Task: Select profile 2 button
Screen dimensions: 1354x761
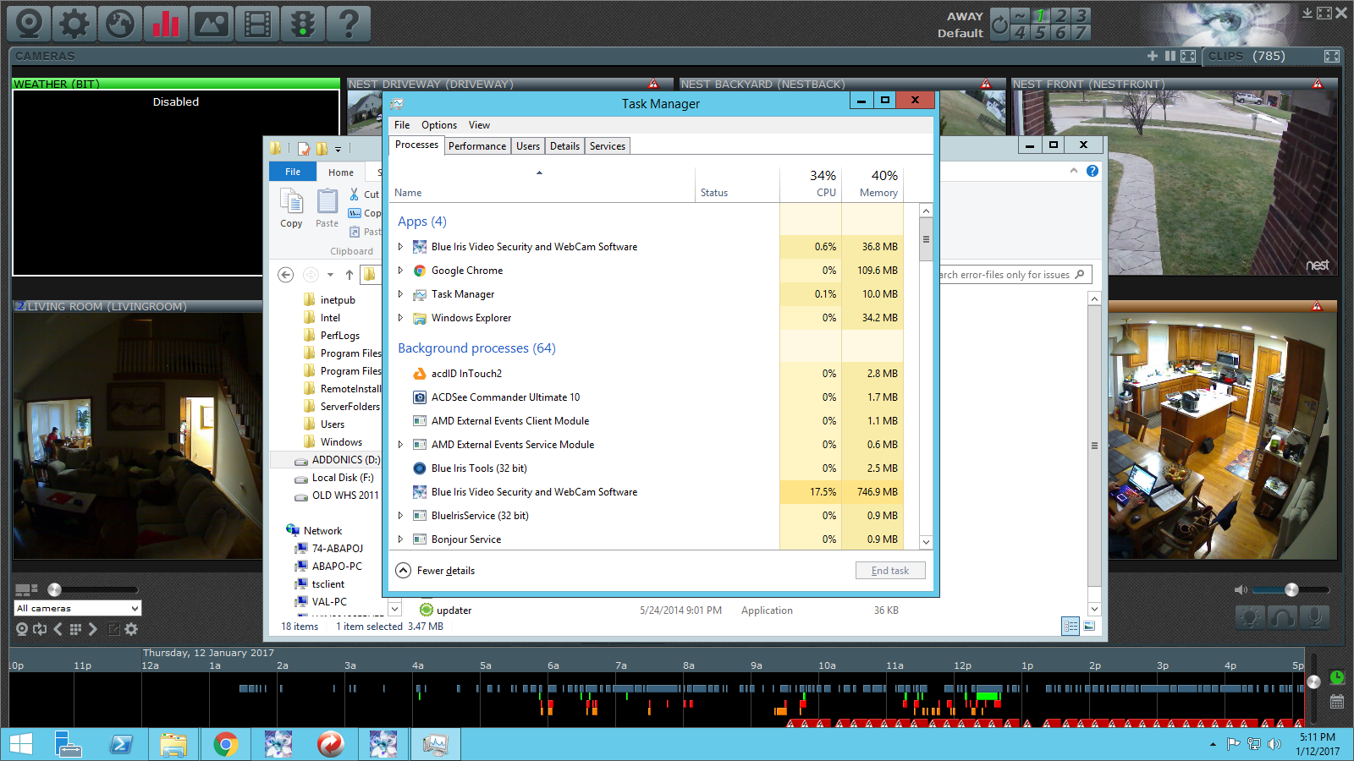Action: coord(1061,15)
